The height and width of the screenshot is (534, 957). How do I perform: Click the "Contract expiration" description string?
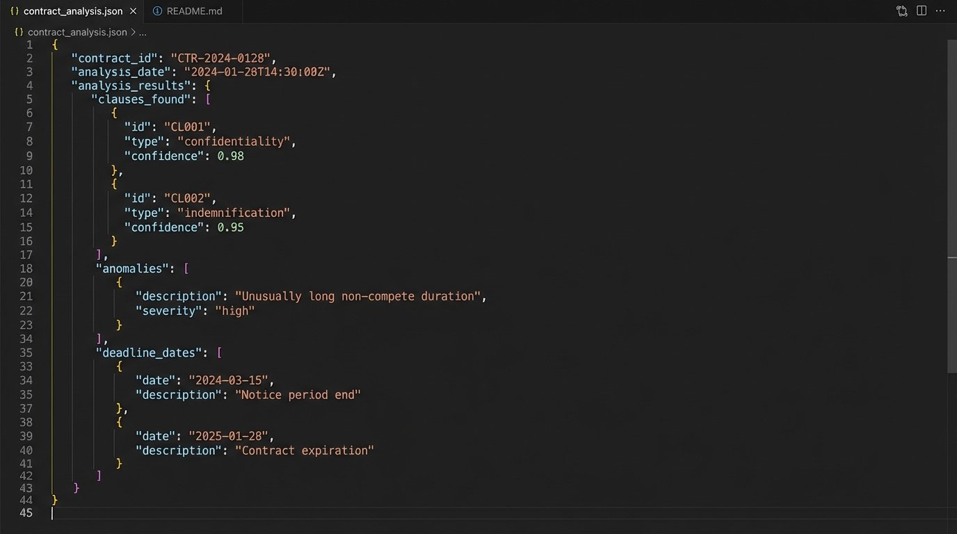pos(306,450)
